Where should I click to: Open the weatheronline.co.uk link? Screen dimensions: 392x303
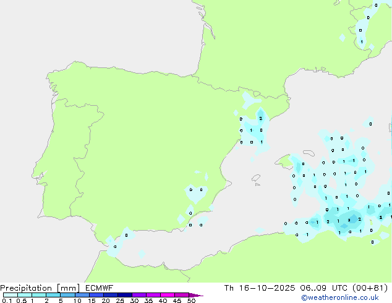(x=340, y=298)
